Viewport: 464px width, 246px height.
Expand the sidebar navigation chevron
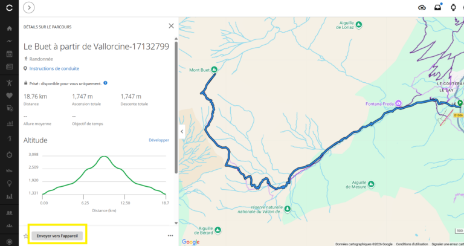(x=29, y=8)
